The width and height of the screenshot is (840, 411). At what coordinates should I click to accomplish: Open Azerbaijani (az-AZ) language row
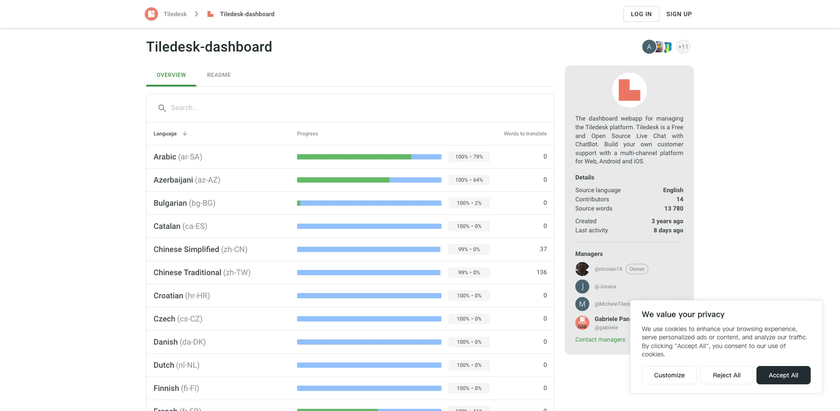point(350,180)
